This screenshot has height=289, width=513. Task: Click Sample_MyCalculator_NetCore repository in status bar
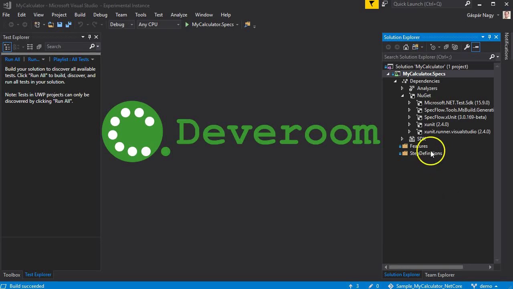[429, 286]
